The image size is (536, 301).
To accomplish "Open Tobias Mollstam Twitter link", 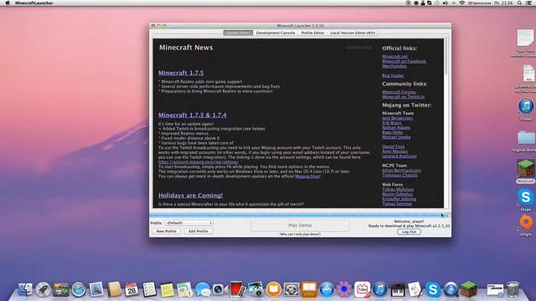I will coord(398,190).
